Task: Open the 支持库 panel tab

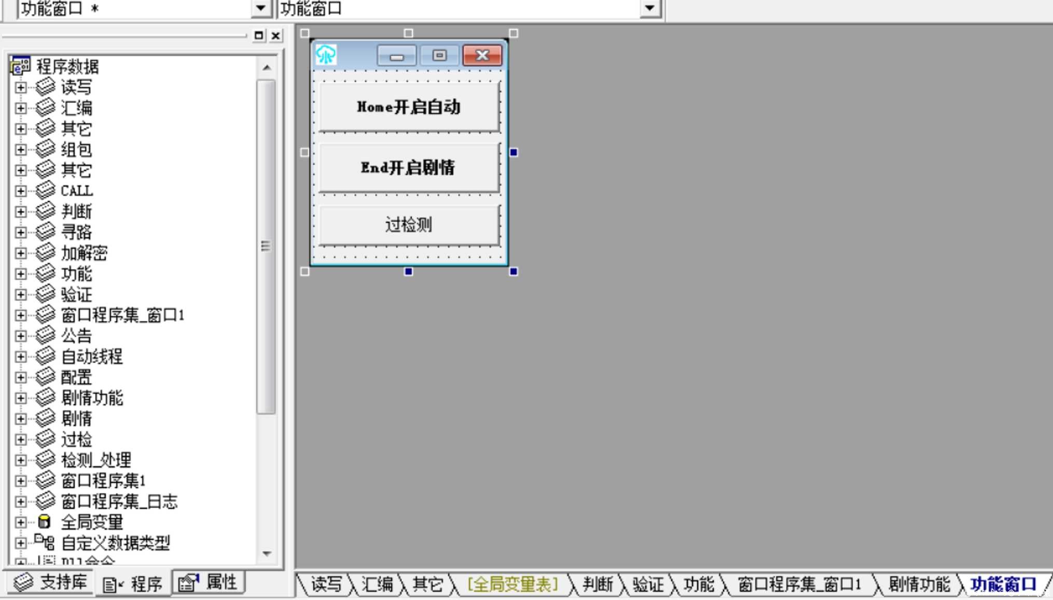Action: pos(50,582)
